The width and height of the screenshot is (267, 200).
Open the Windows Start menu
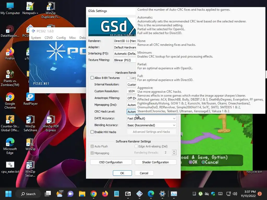[8, 194]
